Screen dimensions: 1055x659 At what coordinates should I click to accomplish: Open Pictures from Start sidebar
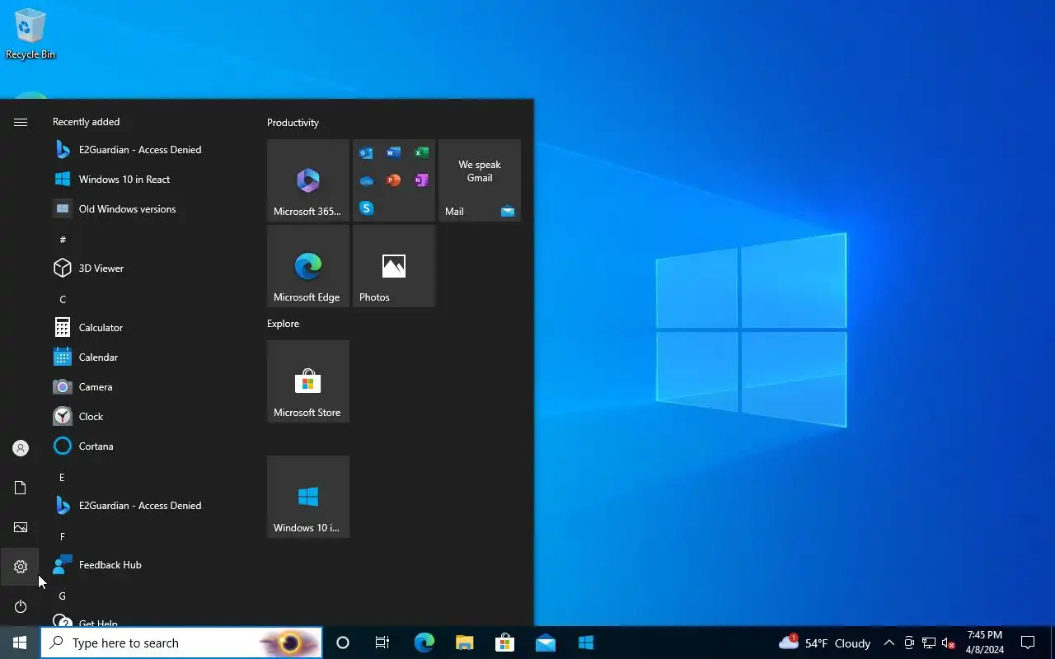pyautogui.click(x=21, y=527)
